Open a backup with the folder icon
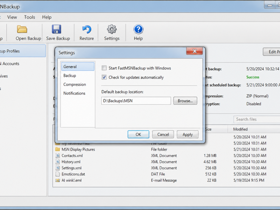 pos(22,29)
